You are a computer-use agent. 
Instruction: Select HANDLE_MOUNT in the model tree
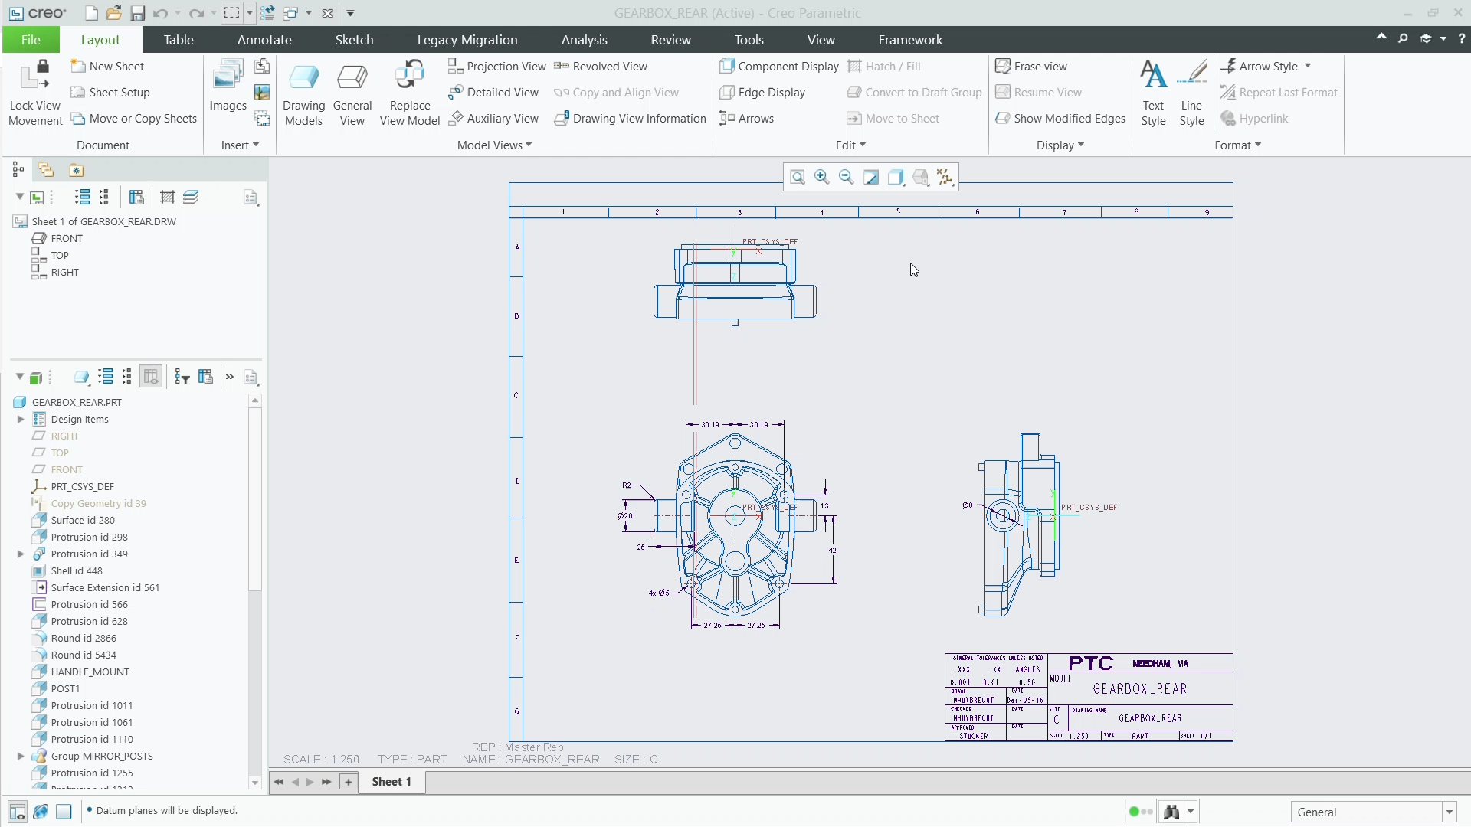point(80,672)
